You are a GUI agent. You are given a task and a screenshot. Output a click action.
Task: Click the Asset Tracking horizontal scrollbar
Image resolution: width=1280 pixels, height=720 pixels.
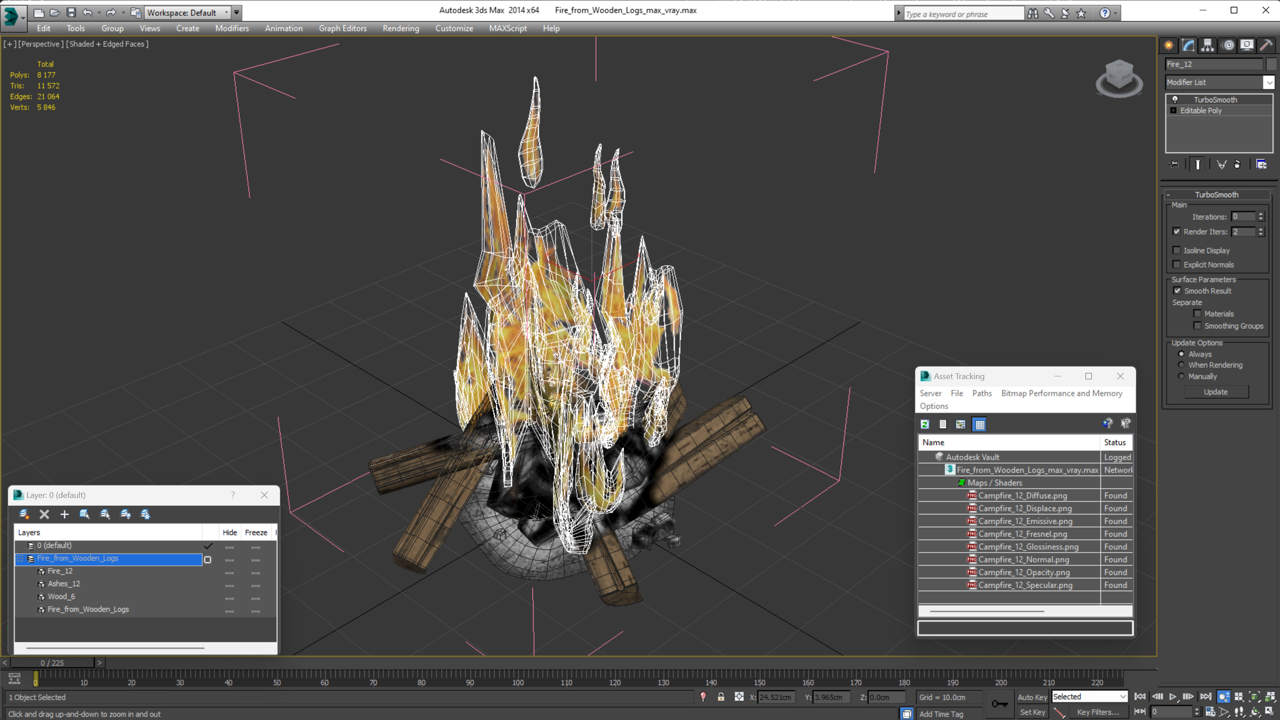[x=986, y=611]
